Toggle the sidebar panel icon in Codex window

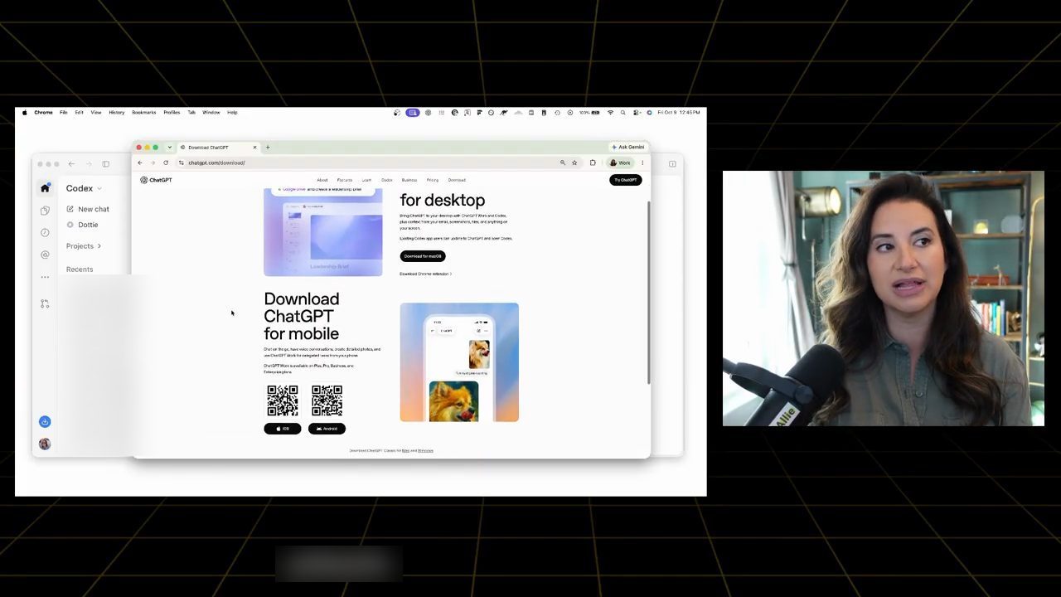(x=106, y=164)
